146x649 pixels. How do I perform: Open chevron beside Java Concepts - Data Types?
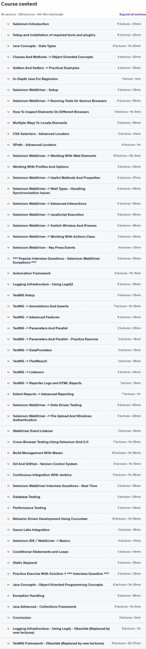click(x=8, y=46)
